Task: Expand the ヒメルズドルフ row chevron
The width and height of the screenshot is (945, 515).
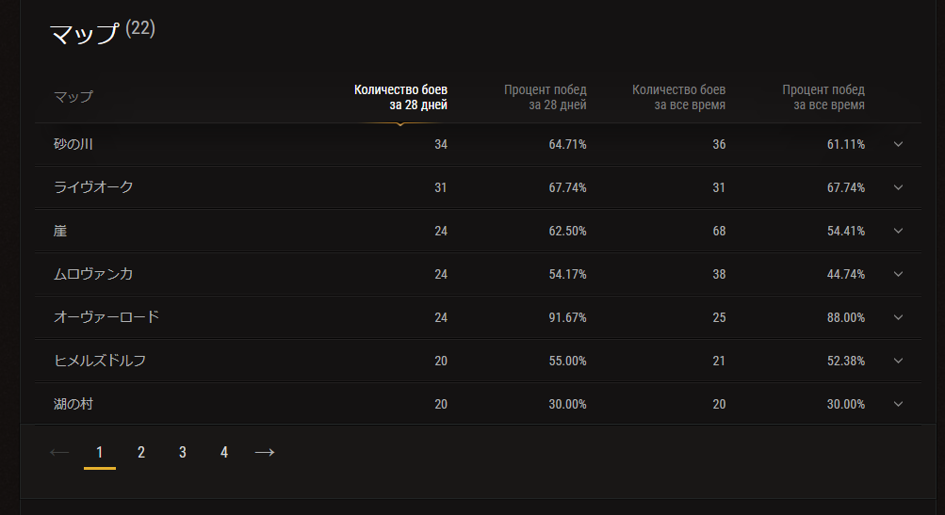Action: coord(898,362)
